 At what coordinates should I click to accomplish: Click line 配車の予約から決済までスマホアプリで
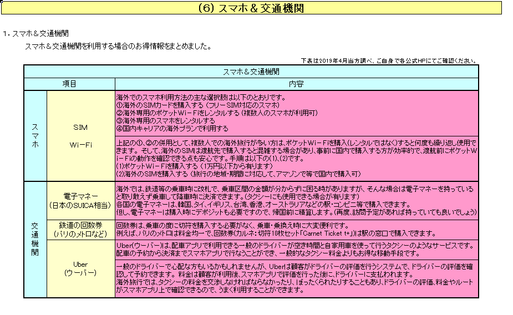(267, 253)
